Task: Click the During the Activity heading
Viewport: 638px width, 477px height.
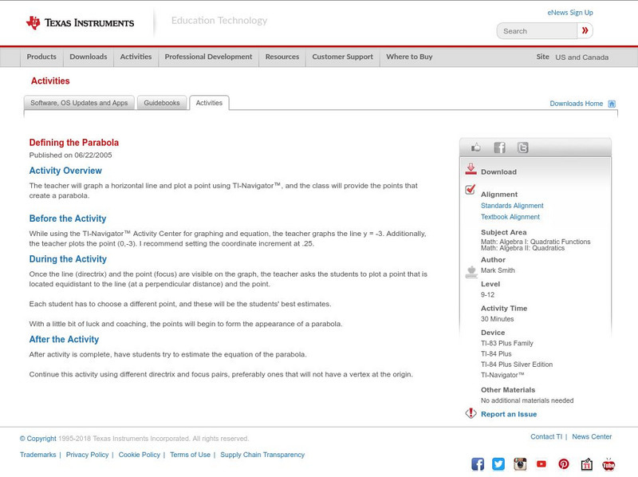Action: coord(68,259)
